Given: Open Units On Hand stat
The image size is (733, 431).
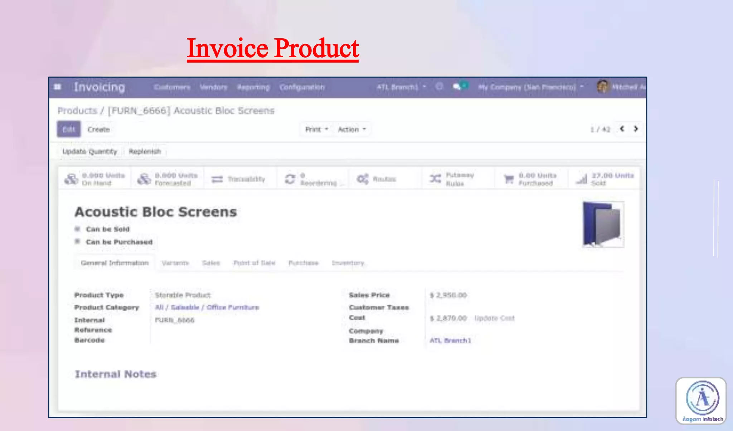Looking at the screenshot, I should point(95,179).
